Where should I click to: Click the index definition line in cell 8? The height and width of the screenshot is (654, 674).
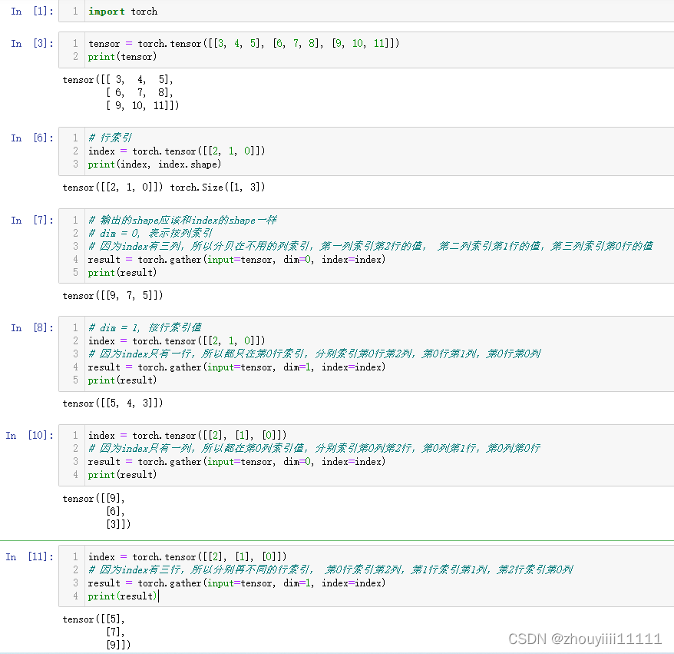[x=177, y=341]
